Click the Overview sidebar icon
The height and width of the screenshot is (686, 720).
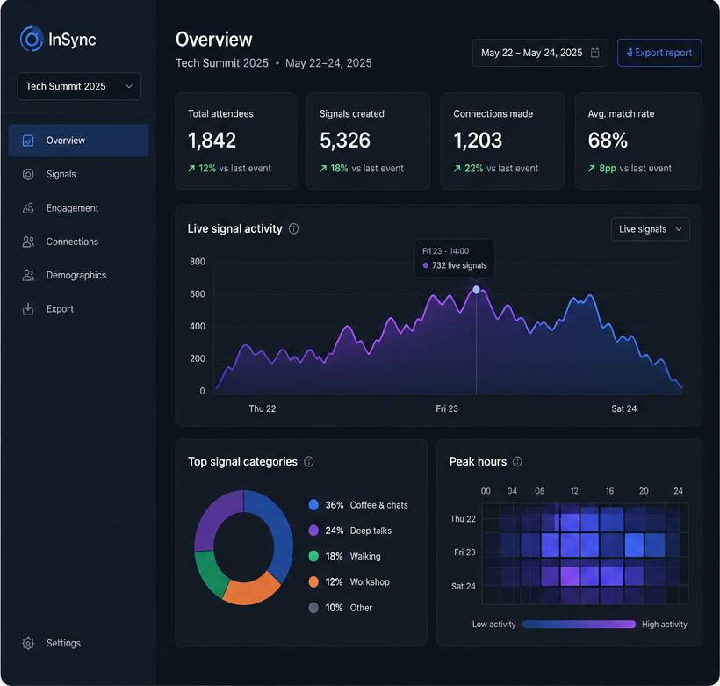pyautogui.click(x=28, y=141)
